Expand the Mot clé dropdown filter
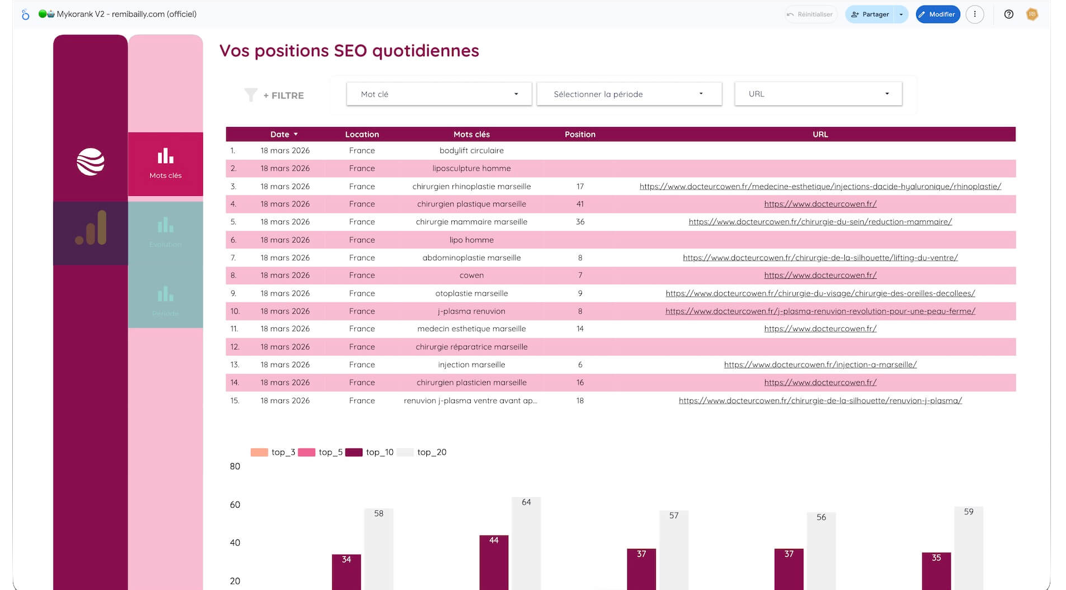Image resolution: width=1066 pixels, height=590 pixels. click(439, 94)
